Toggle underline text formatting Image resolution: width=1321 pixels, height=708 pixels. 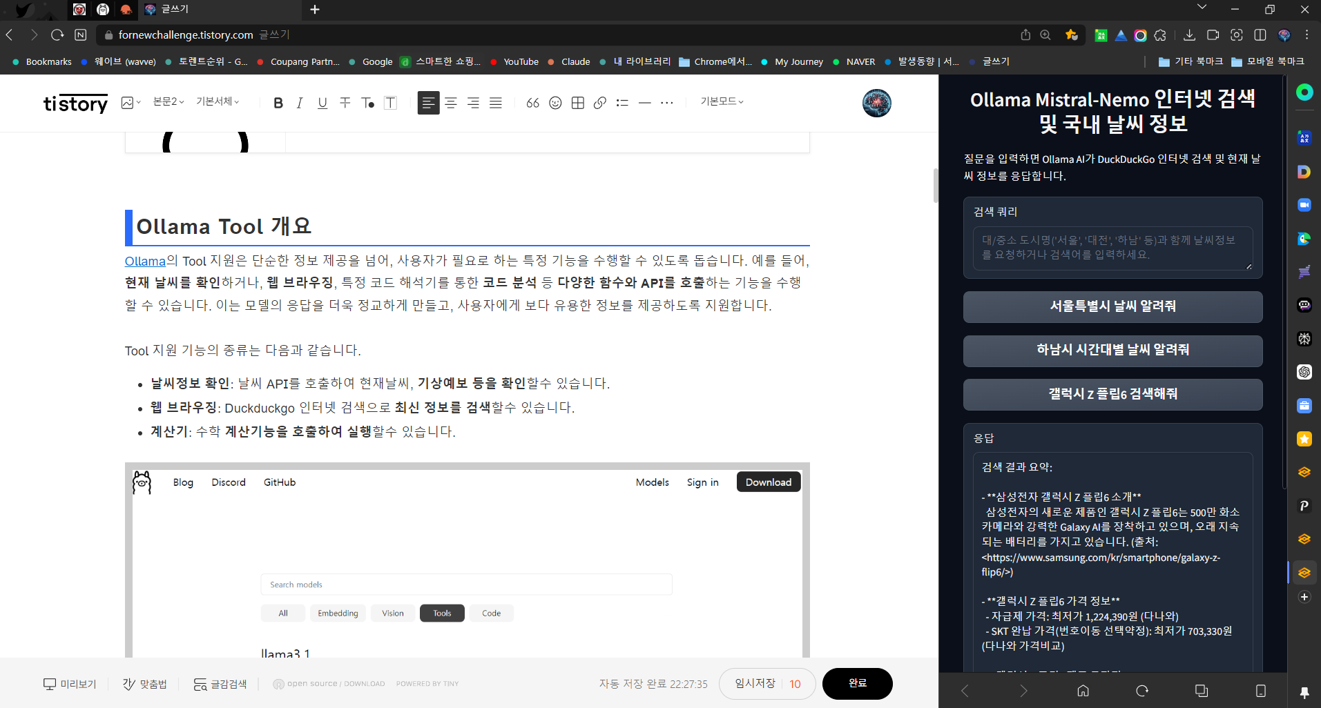click(322, 103)
